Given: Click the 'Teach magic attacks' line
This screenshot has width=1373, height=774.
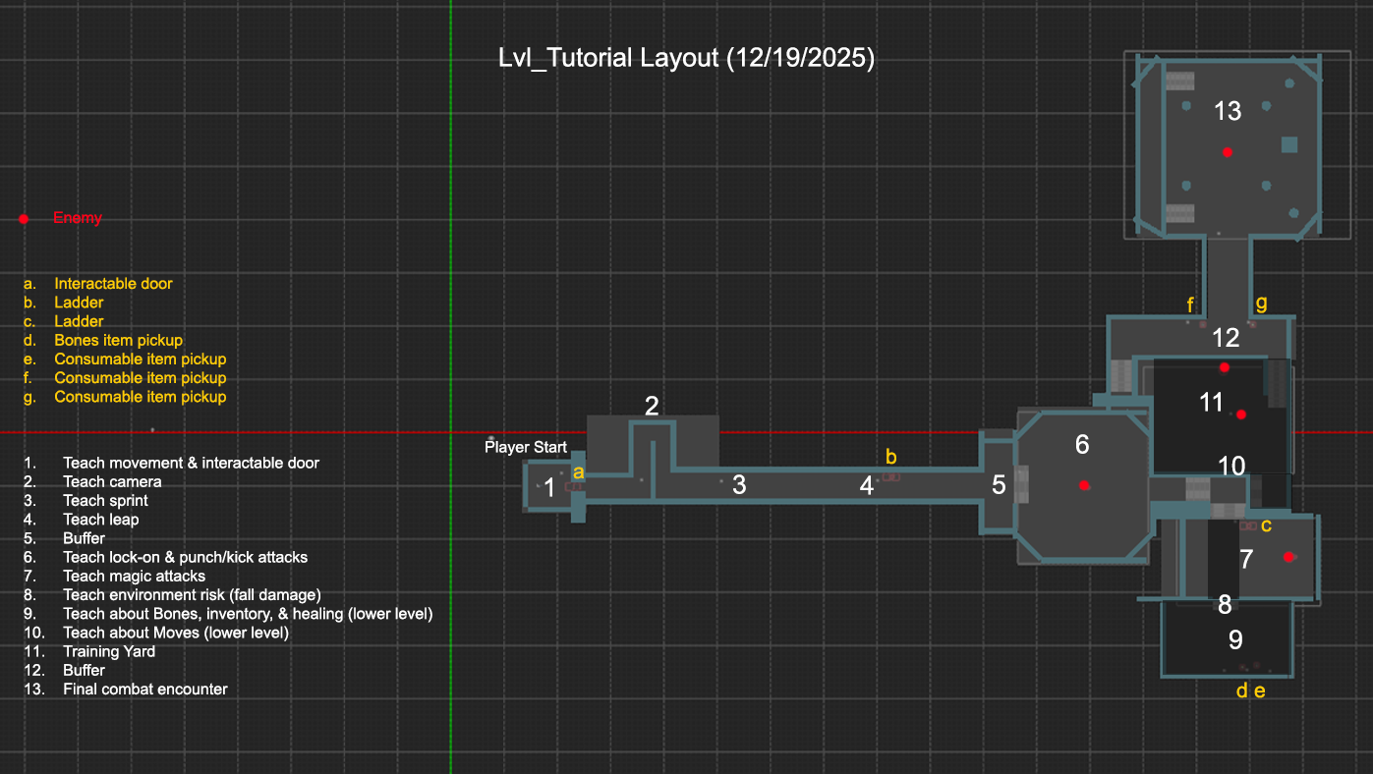Looking at the screenshot, I should click(x=115, y=576).
